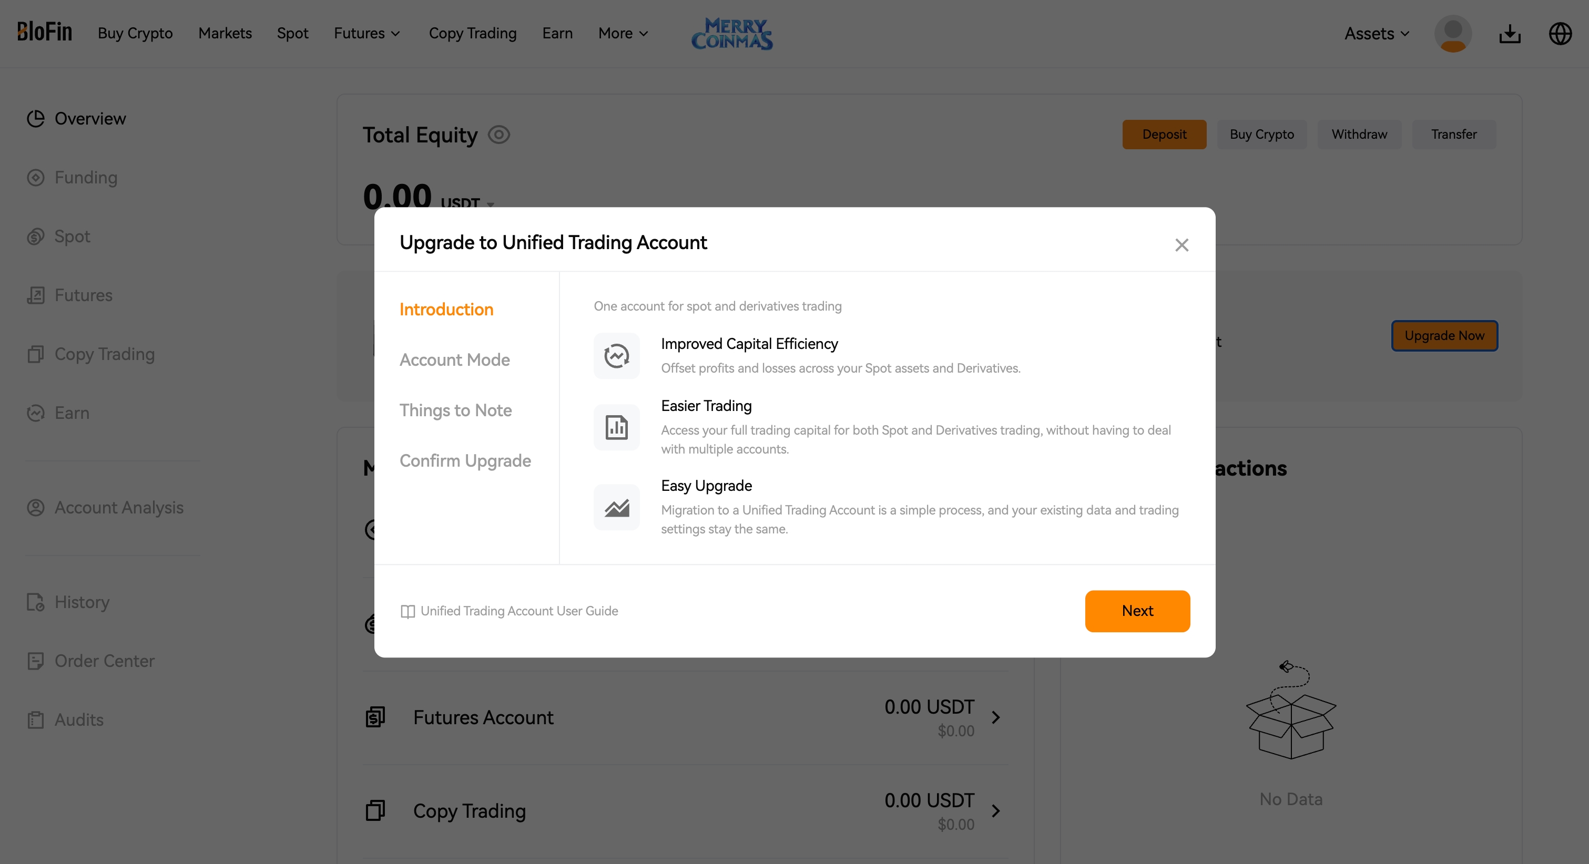The height and width of the screenshot is (864, 1589).
Task: Select the Introduction step
Action: coord(446,310)
